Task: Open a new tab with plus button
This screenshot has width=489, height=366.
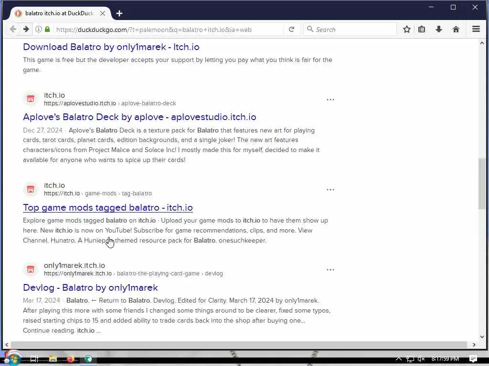Action: (x=119, y=13)
